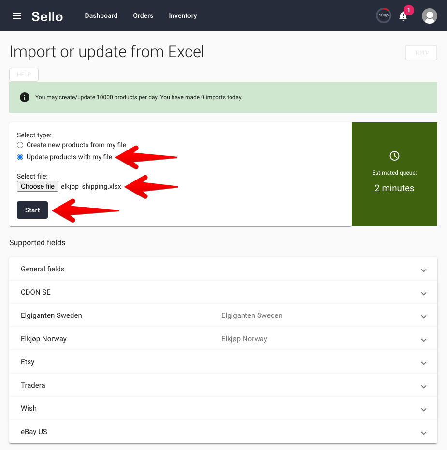Click the info icon in green banner
Image resolution: width=447 pixels, height=450 pixels.
coord(25,97)
